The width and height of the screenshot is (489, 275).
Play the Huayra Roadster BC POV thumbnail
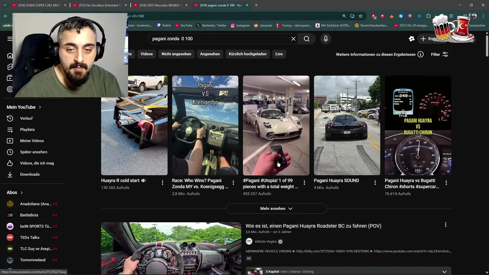point(171,248)
